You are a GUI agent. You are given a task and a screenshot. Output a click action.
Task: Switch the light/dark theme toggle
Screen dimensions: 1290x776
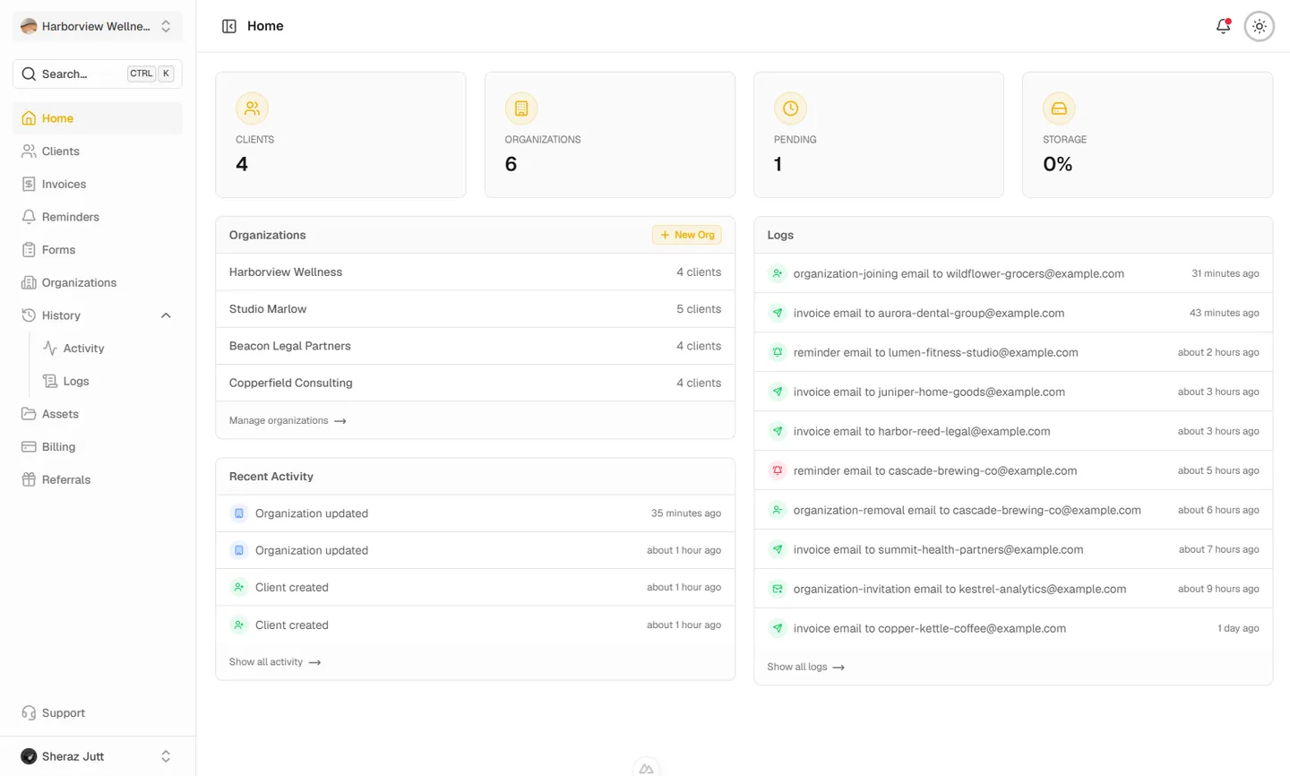click(1259, 26)
